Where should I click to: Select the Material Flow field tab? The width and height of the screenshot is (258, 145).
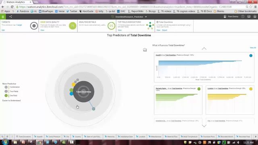pos(171,137)
